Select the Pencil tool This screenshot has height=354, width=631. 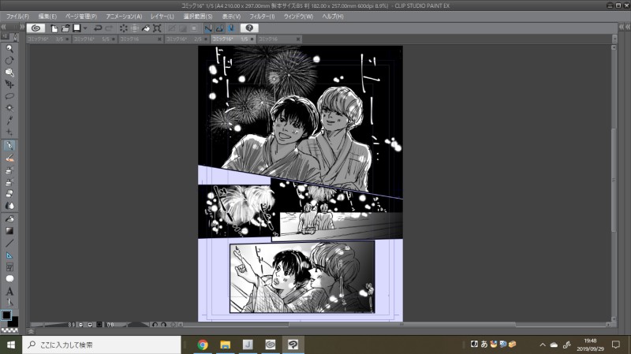coord(9,158)
